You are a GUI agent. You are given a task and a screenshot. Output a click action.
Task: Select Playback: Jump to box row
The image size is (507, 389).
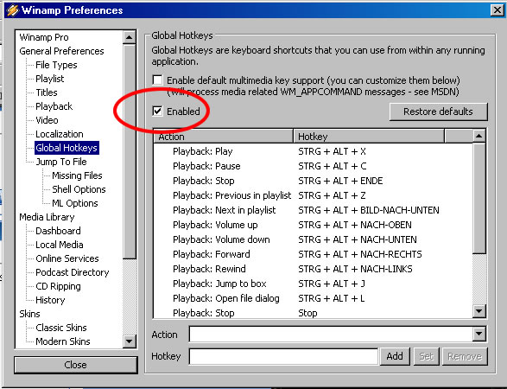[x=313, y=284]
